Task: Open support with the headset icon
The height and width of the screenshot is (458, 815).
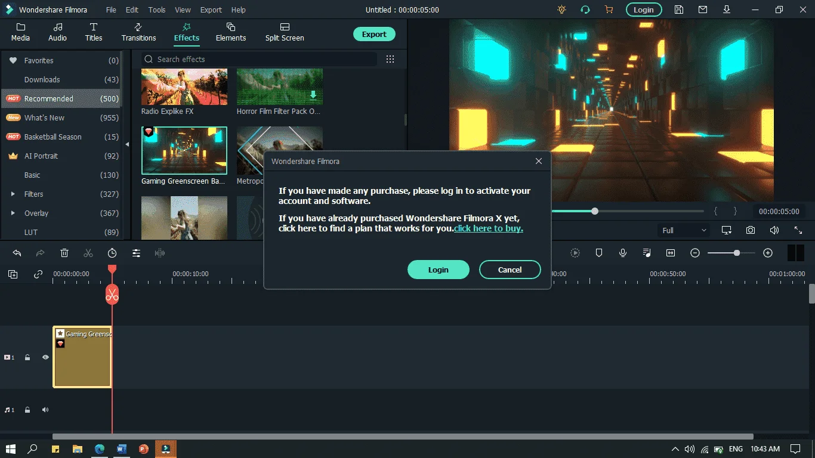Action: tap(585, 10)
